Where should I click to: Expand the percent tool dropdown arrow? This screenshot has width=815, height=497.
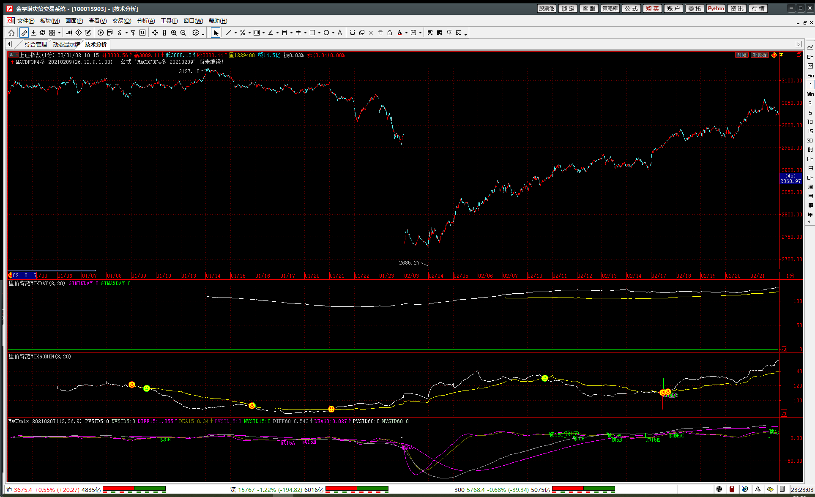tap(249, 33)
